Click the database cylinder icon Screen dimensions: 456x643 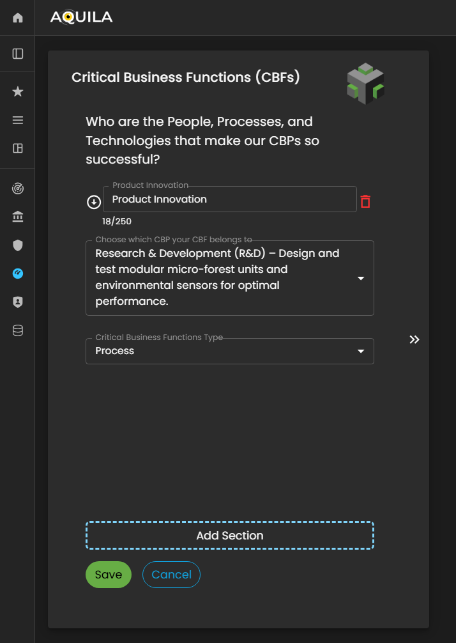click(18, 330)
